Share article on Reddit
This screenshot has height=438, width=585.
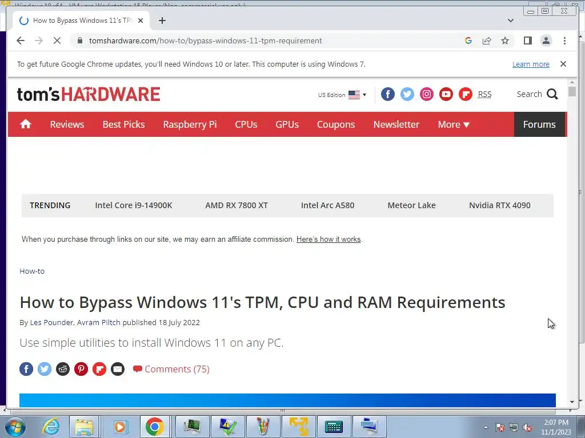[x=63, y=369]
